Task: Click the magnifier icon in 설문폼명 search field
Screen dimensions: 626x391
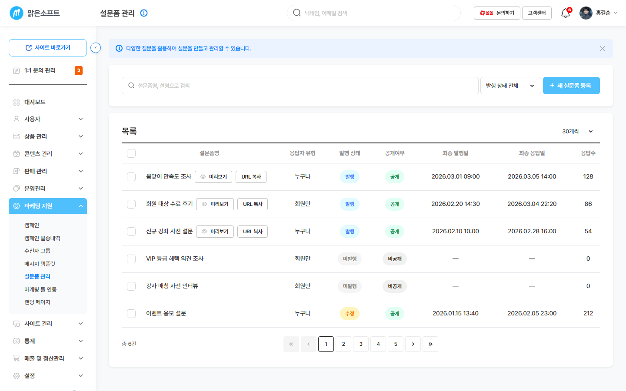Action: point(131,86)
